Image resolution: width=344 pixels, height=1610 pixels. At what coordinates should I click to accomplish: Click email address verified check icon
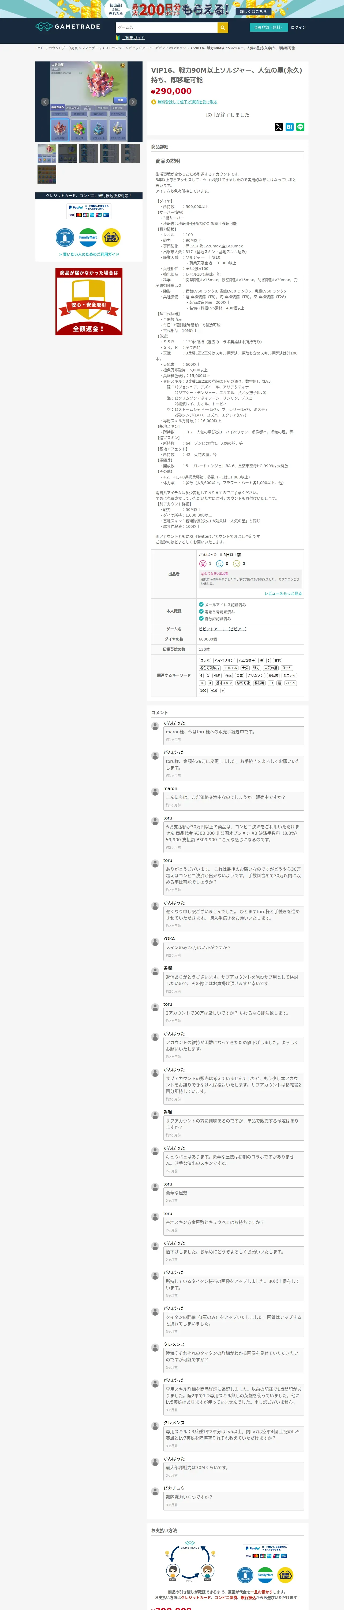pos(201,604)
